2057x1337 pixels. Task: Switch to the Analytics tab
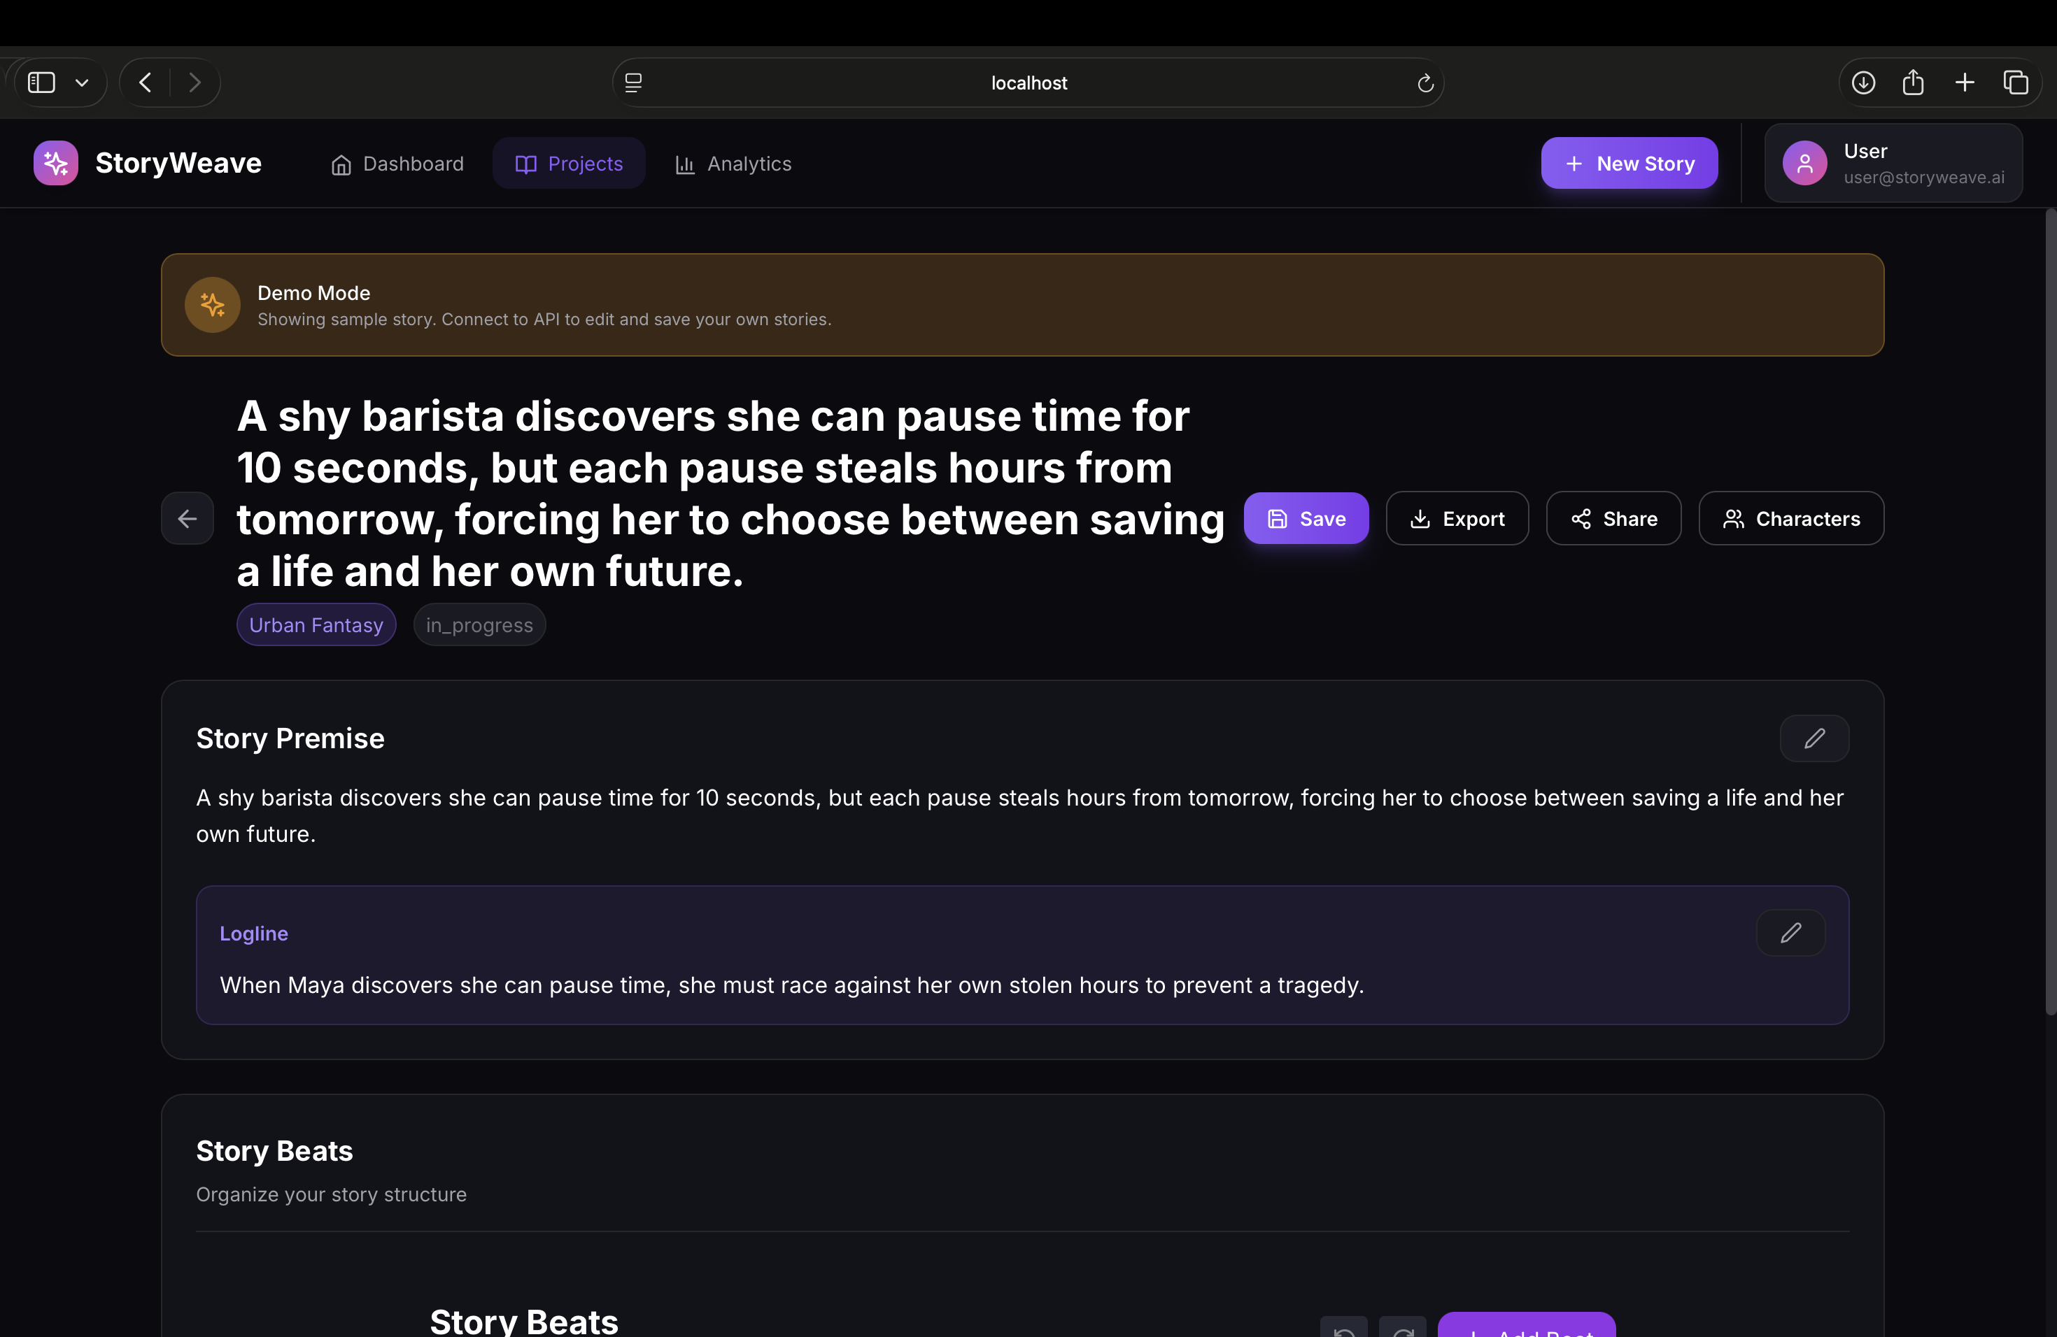[733, 164]
